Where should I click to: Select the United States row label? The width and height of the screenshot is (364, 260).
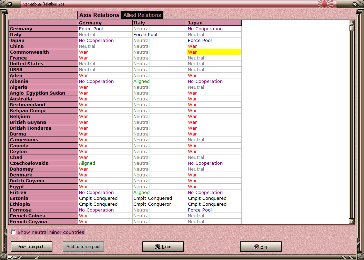click(43, 64)
